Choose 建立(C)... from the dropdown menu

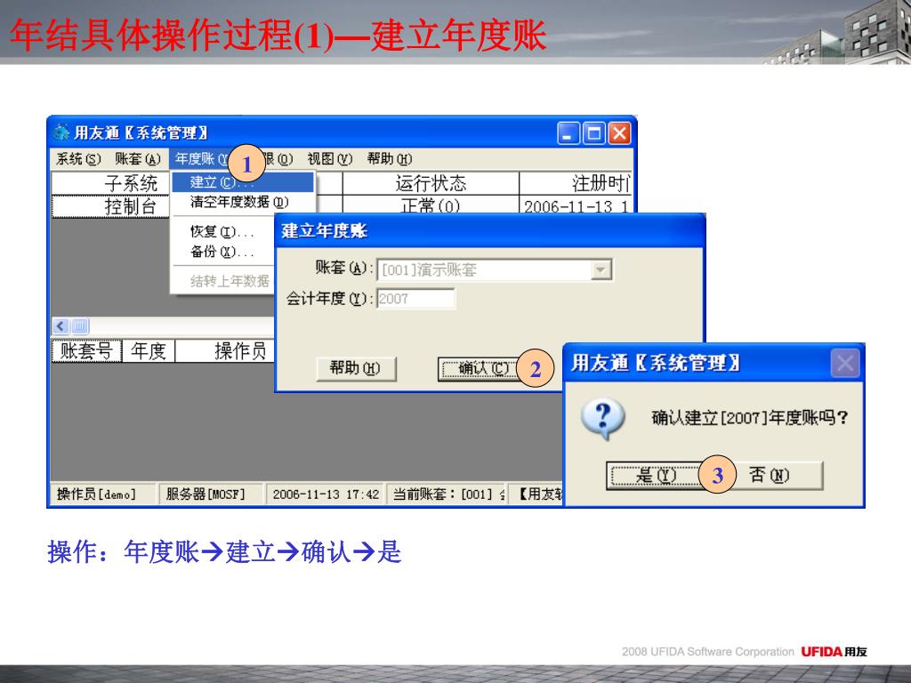(x=243, y=182)
